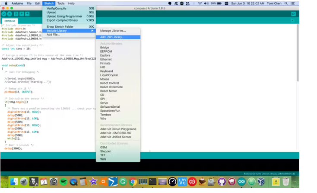Select Export compiled Binary
The height and width of the screenshot is (193, 317).
(69, 20)
